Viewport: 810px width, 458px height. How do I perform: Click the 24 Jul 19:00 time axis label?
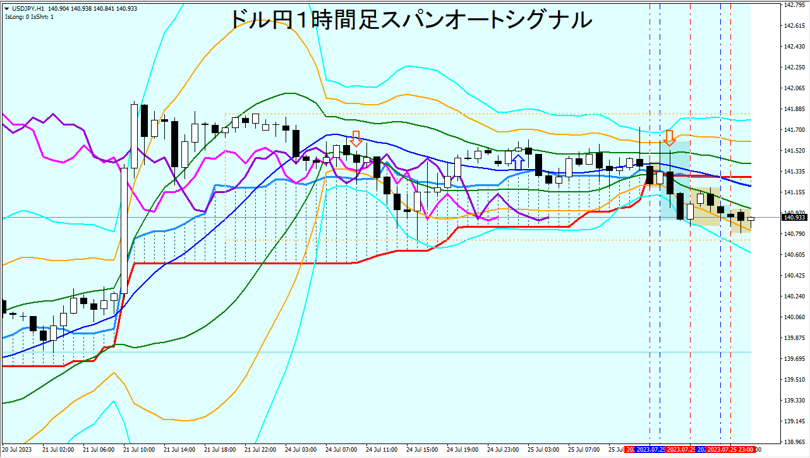pyautogui.click(x=462, y=450)
